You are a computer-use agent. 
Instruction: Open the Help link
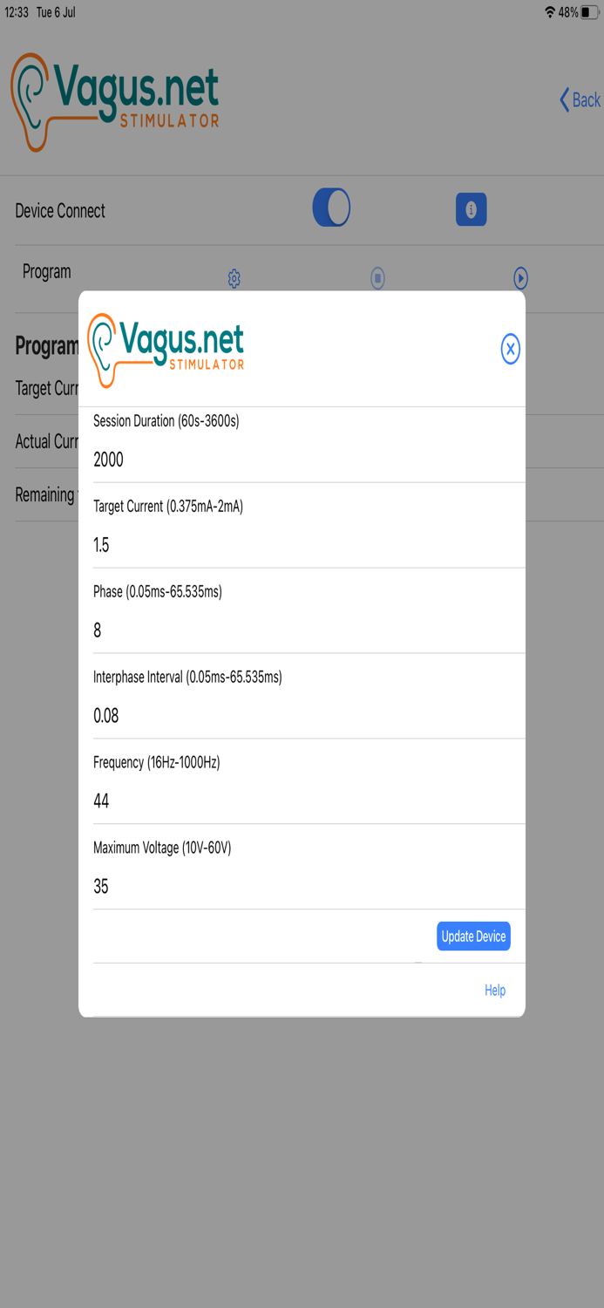click(x=494, y=990)
